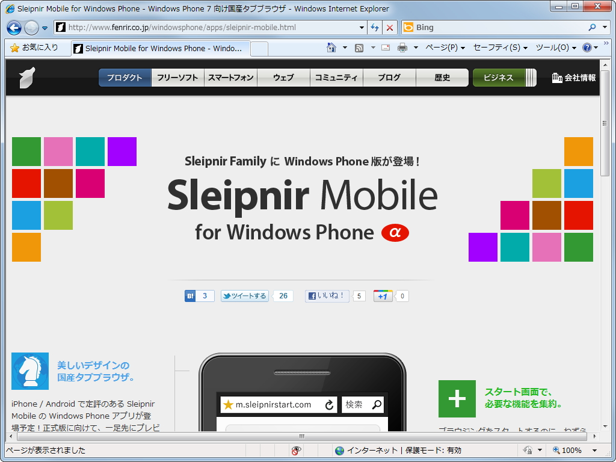The image size is (616, 462).
Task: Open the ページ(P) menu
Action: 445,48
